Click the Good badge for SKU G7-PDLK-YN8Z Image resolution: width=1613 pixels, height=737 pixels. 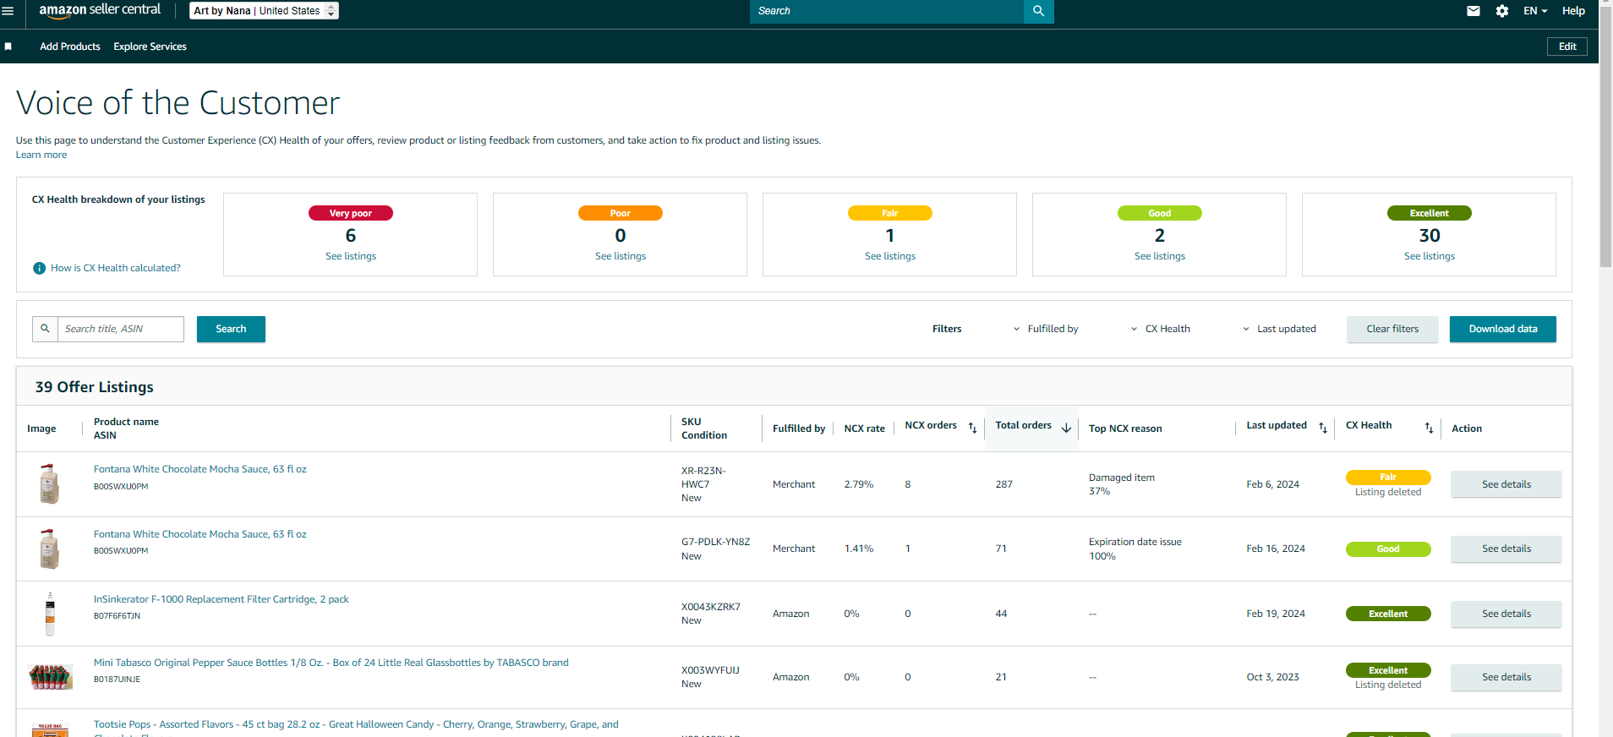[1388, 549]
